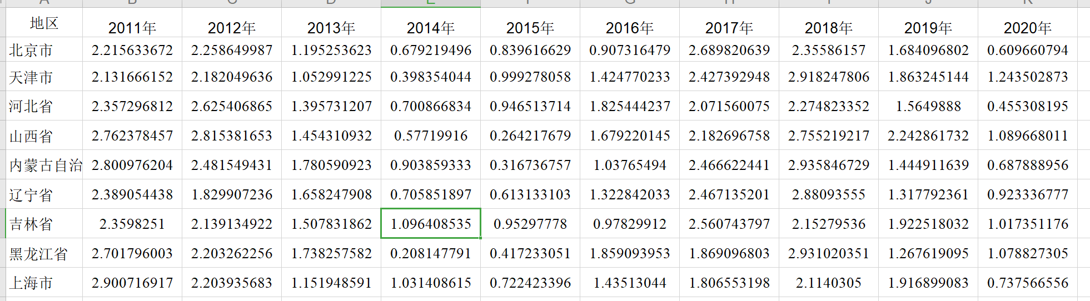
Task: Select cell with value 2.800976204
Action: 132,165
